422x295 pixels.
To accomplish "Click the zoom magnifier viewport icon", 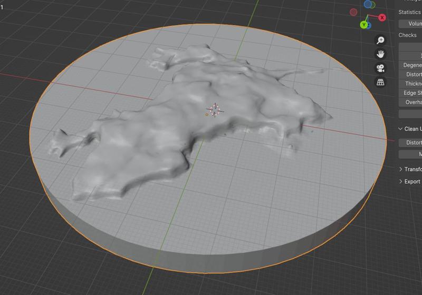I will pos(380,41).
